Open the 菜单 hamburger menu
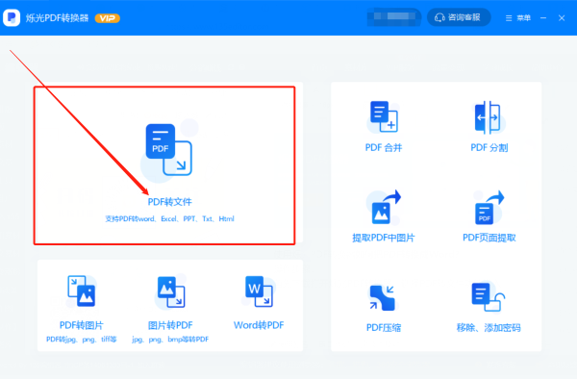This screenshot has height=379, width=577. click(x=518, y=18)
